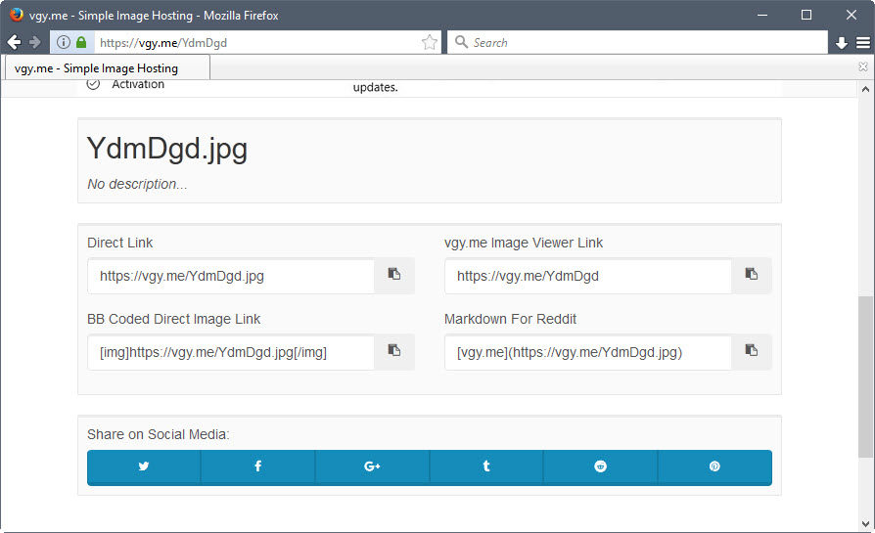The height and width of the screenshot is (533, 875).
Task: Share image on Reddit
Action: tap(600, 467)
